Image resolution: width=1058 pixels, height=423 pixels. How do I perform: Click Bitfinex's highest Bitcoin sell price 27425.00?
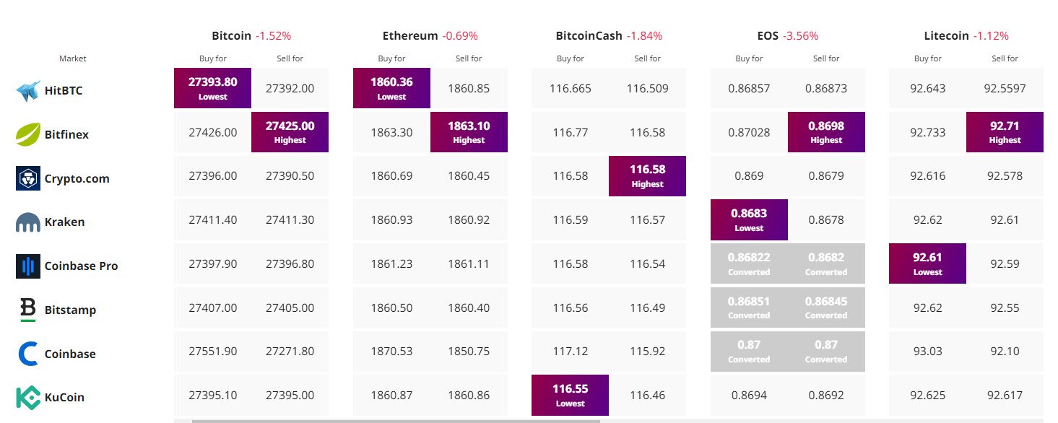tap(290, 132)
